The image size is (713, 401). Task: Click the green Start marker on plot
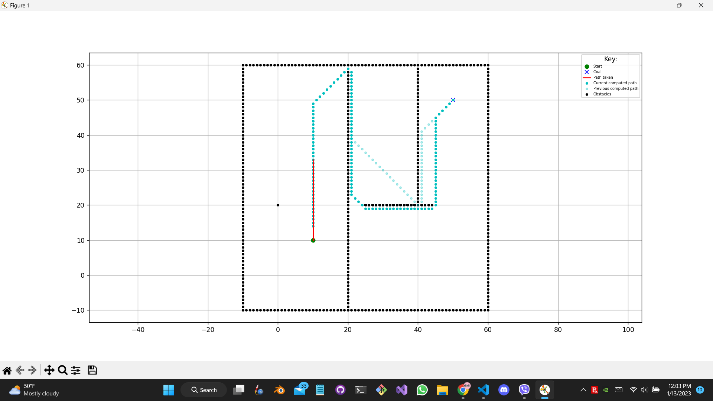[313, 241]
